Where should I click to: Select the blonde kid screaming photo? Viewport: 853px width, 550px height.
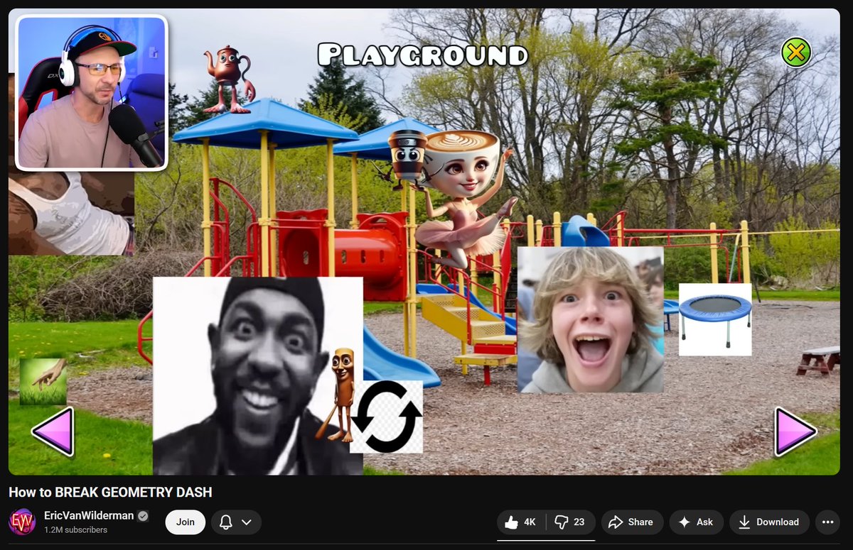(590, 319)
